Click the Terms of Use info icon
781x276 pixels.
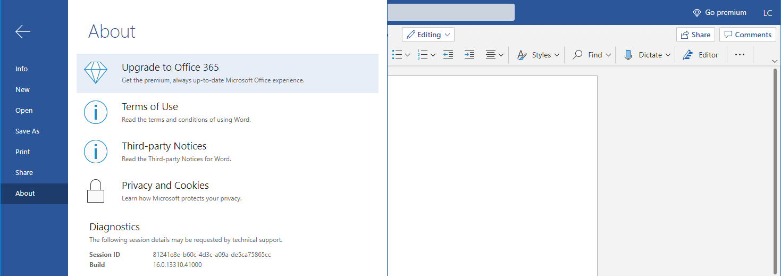point(96,112)
